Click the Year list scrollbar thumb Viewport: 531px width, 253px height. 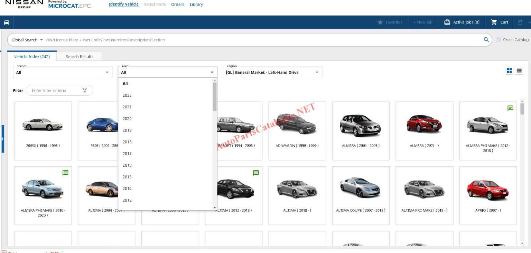tap(215, 96)
